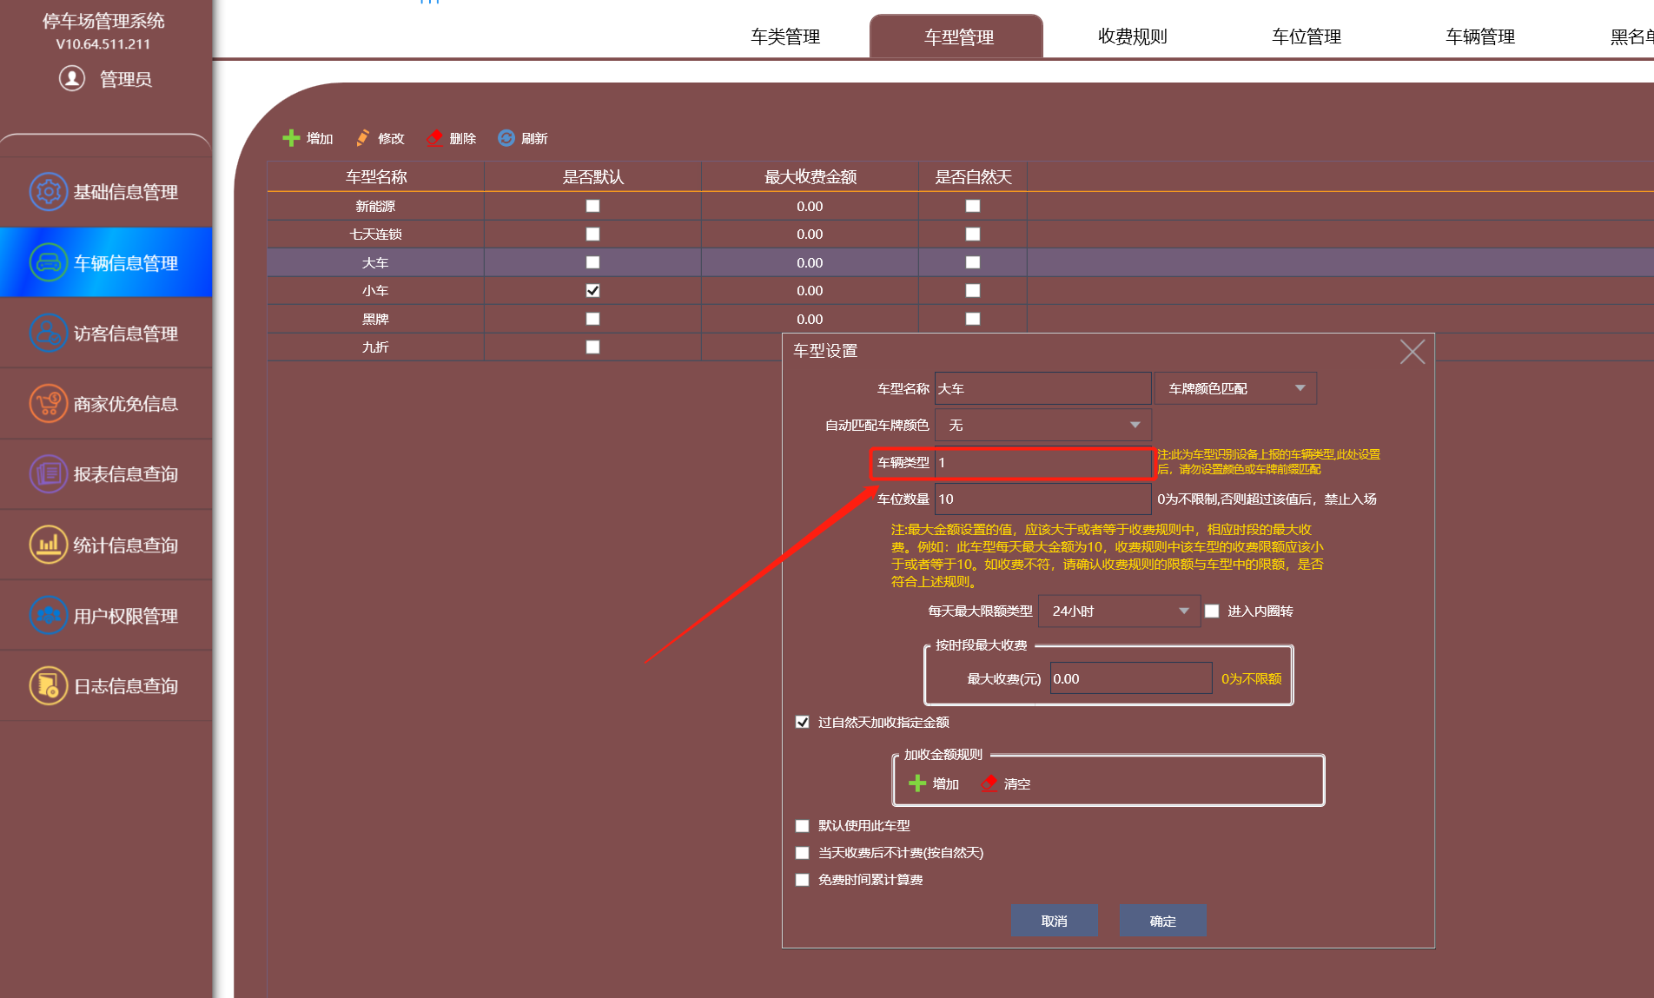Screen dimensions: 1654x998
Task: Open 每天最大限额类型 dropdown showing 24小时
Action: 1120,611
